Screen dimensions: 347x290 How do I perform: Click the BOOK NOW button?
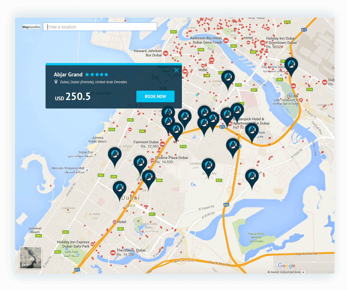click(x=155, y=97)
